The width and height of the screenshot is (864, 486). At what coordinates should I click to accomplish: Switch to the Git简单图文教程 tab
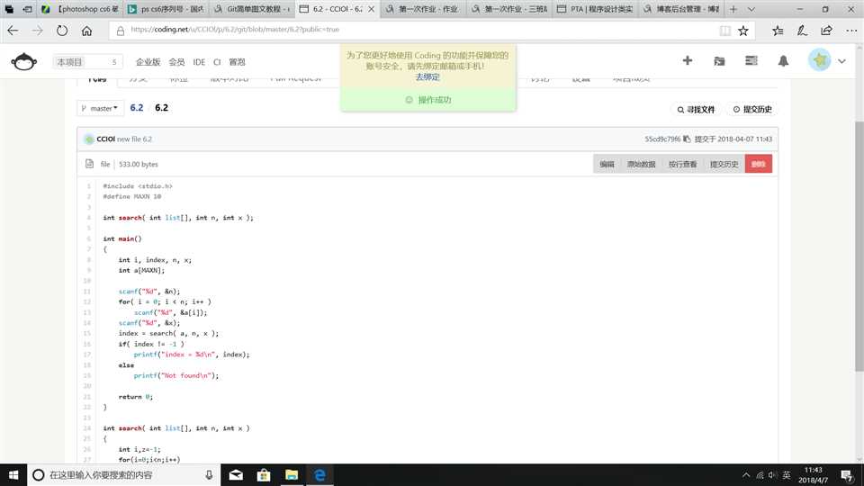click(x=252, y=9)
